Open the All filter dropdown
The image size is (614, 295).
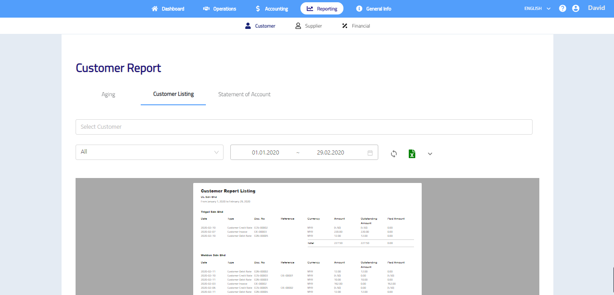click(149, 152)
